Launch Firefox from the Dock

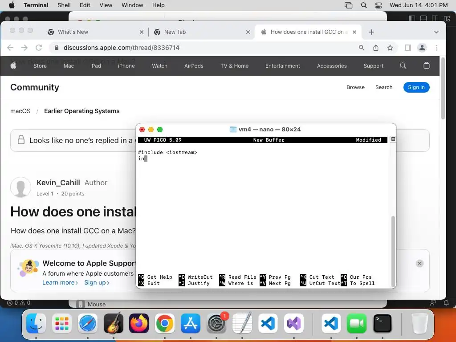[139, 323]
